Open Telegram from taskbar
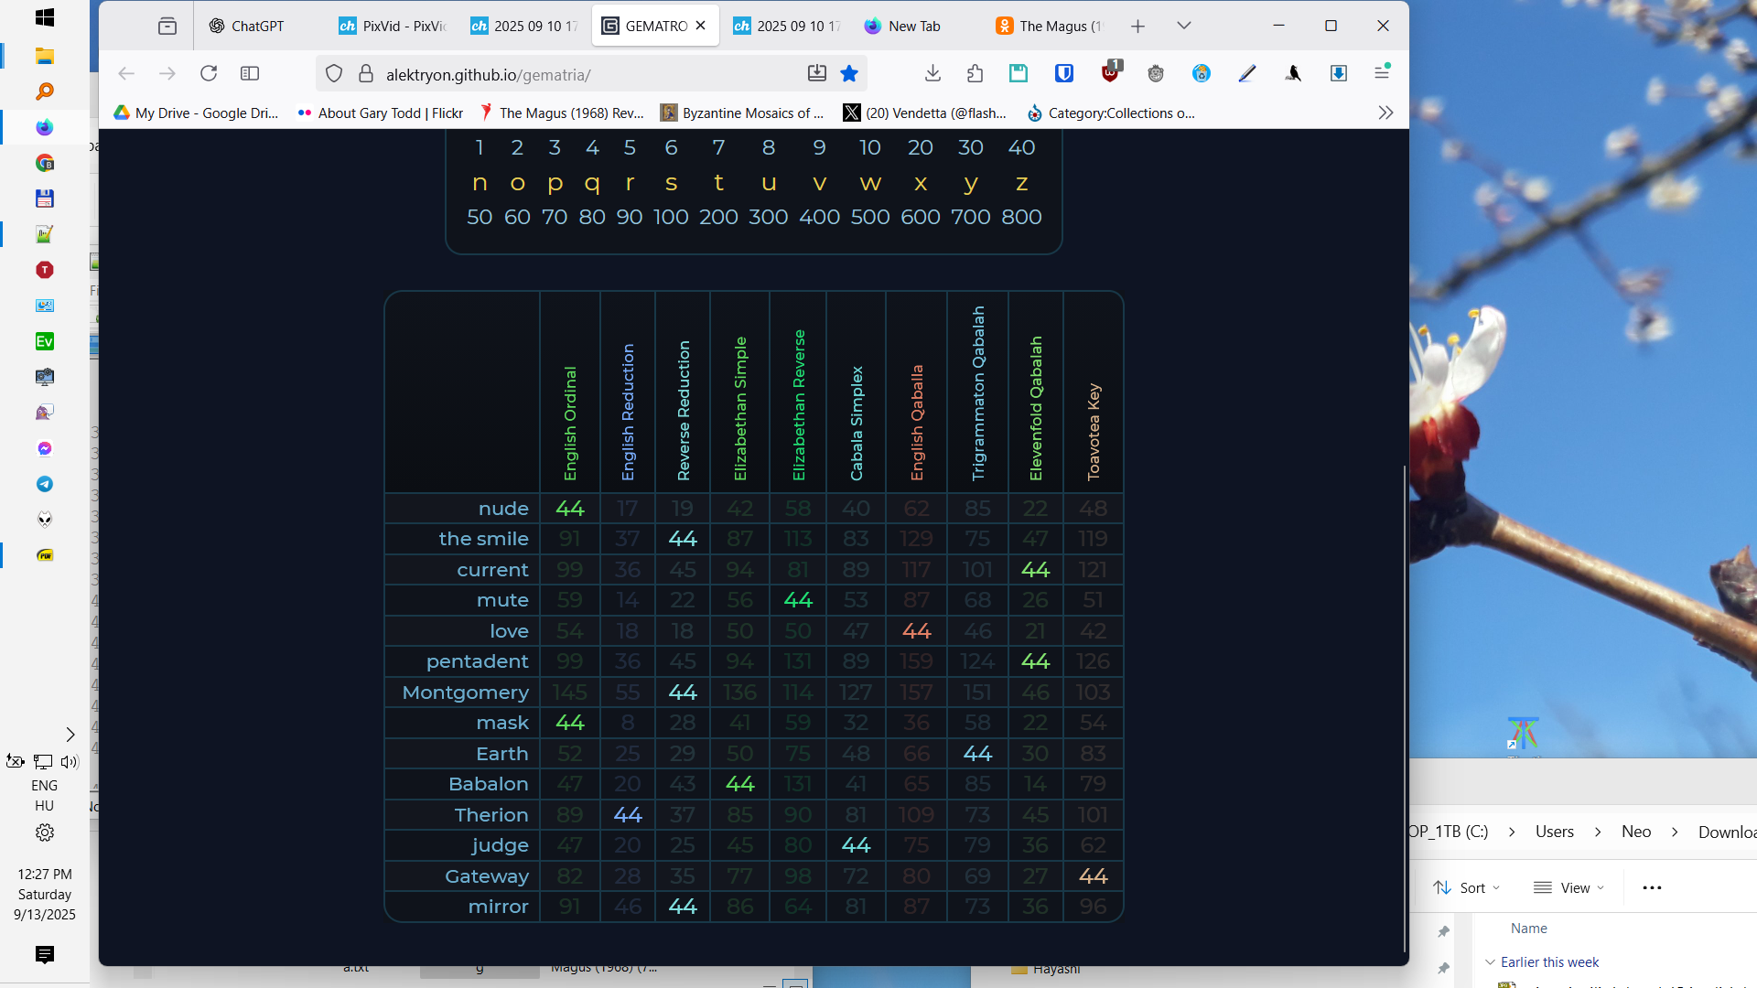The width and height of the screenshot is (1757, 988). click(44, 484)
